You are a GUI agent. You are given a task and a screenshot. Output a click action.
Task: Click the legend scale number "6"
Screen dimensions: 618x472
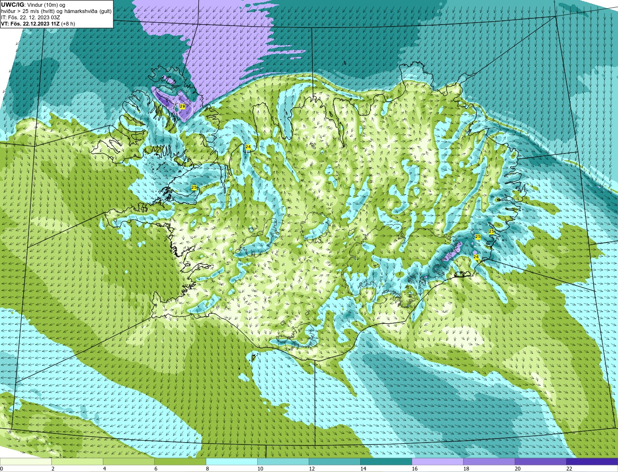pyautogui.click(x=155, y=469)
